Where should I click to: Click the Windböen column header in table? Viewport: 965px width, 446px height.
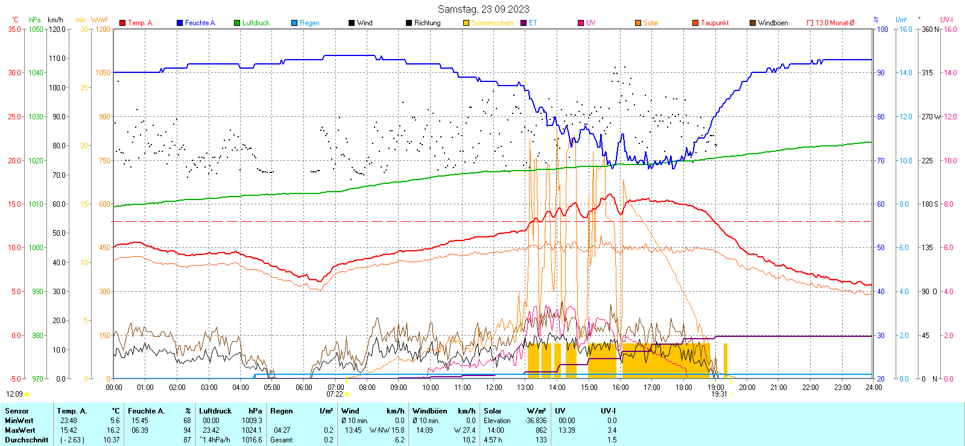coord(430,411)
